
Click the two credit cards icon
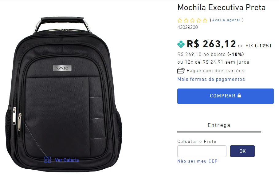click(181, 71)
